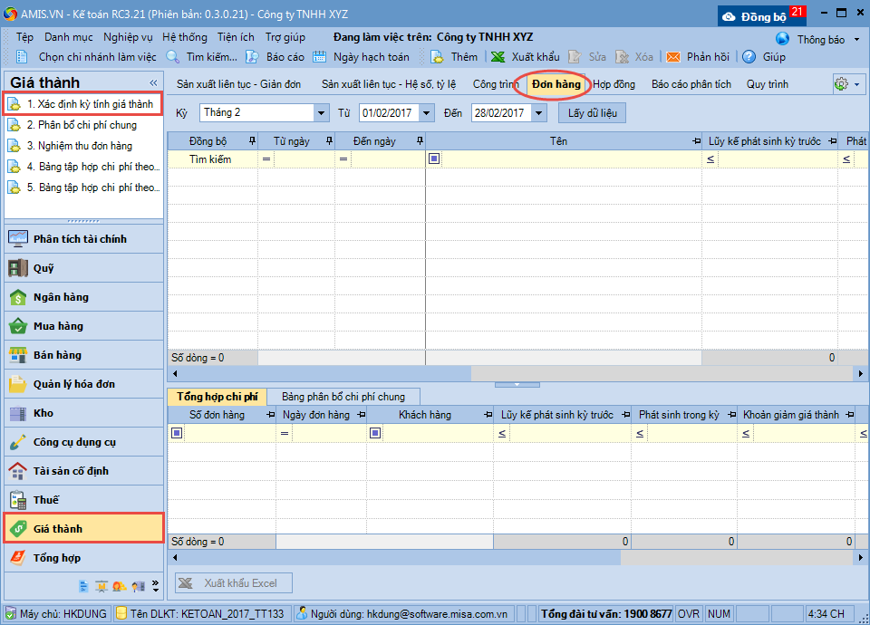Toggle the pin on Từ ngày column
The width and height of the screenshot is (870, 625).
click(328, 141)
